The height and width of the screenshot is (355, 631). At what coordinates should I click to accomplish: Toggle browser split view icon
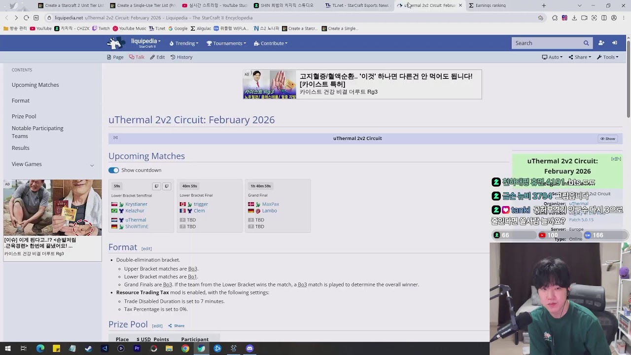[x=604, y=18]
